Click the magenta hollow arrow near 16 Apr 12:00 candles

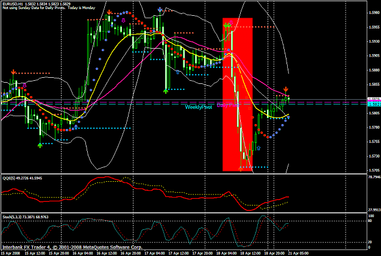pyautogui.click(x=123, y=20)
